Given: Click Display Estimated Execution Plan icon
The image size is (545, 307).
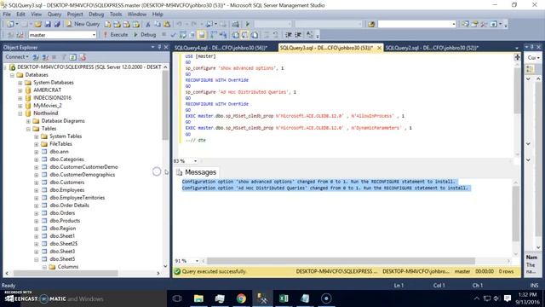Looking at the screenshot, I should 182,35.
